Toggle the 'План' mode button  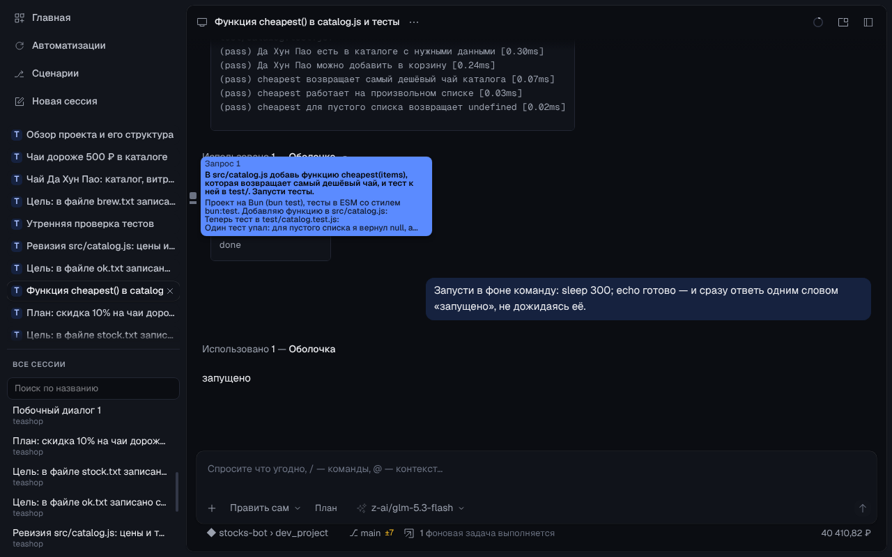(x=326, y=508)
